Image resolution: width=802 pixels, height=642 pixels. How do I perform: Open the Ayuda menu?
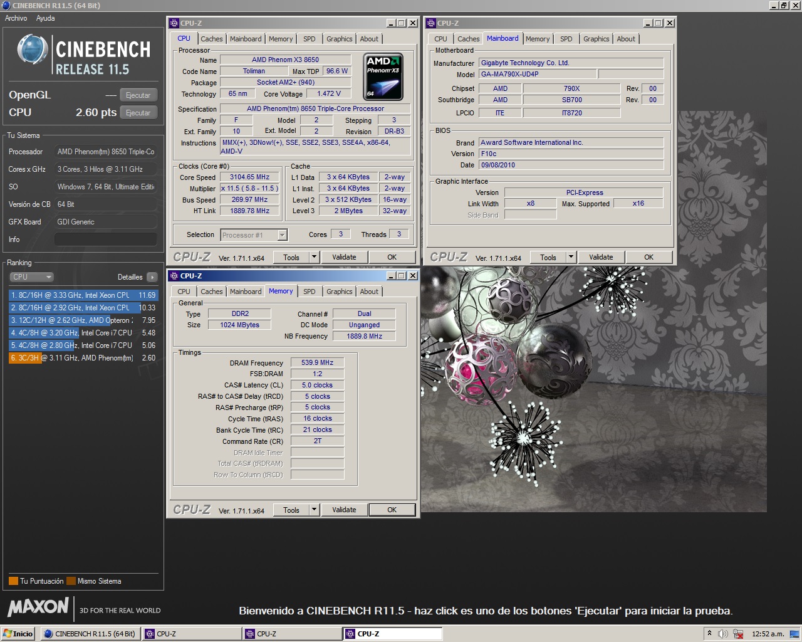pos(45,18)
